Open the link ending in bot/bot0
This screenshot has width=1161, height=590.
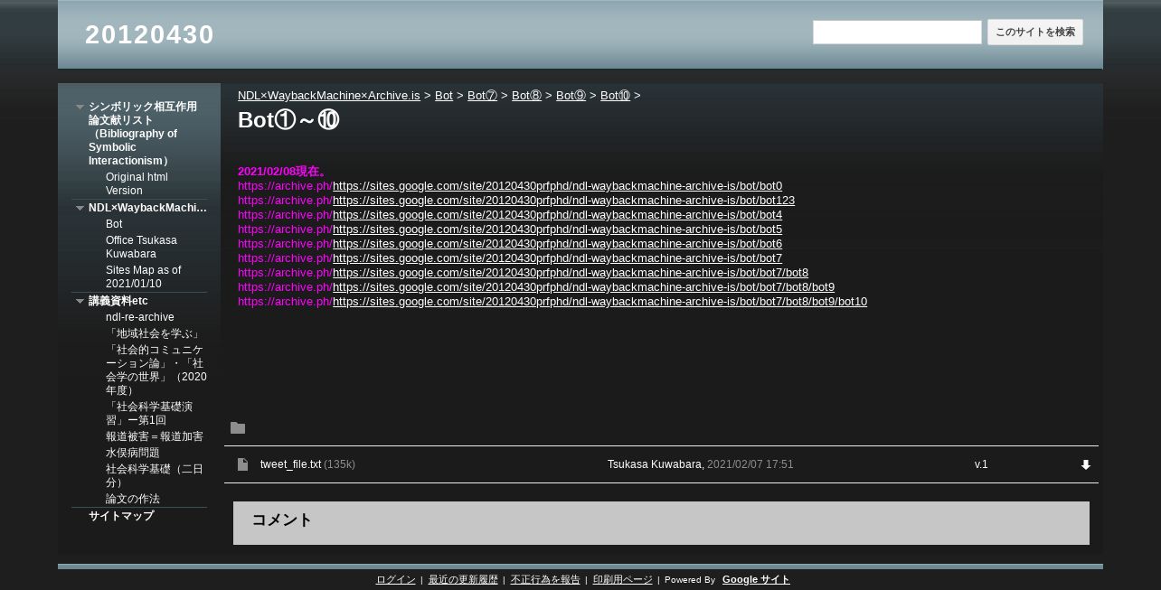pos(557,186)
